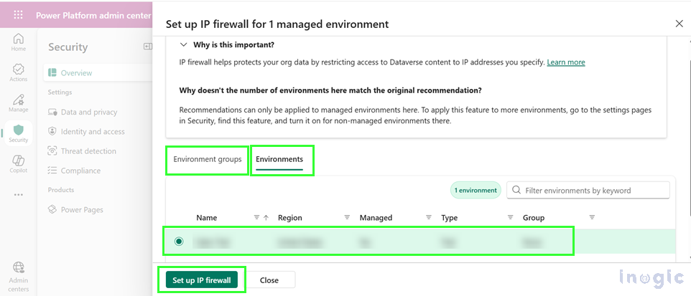Follow the Learn more link

[566, 62]
